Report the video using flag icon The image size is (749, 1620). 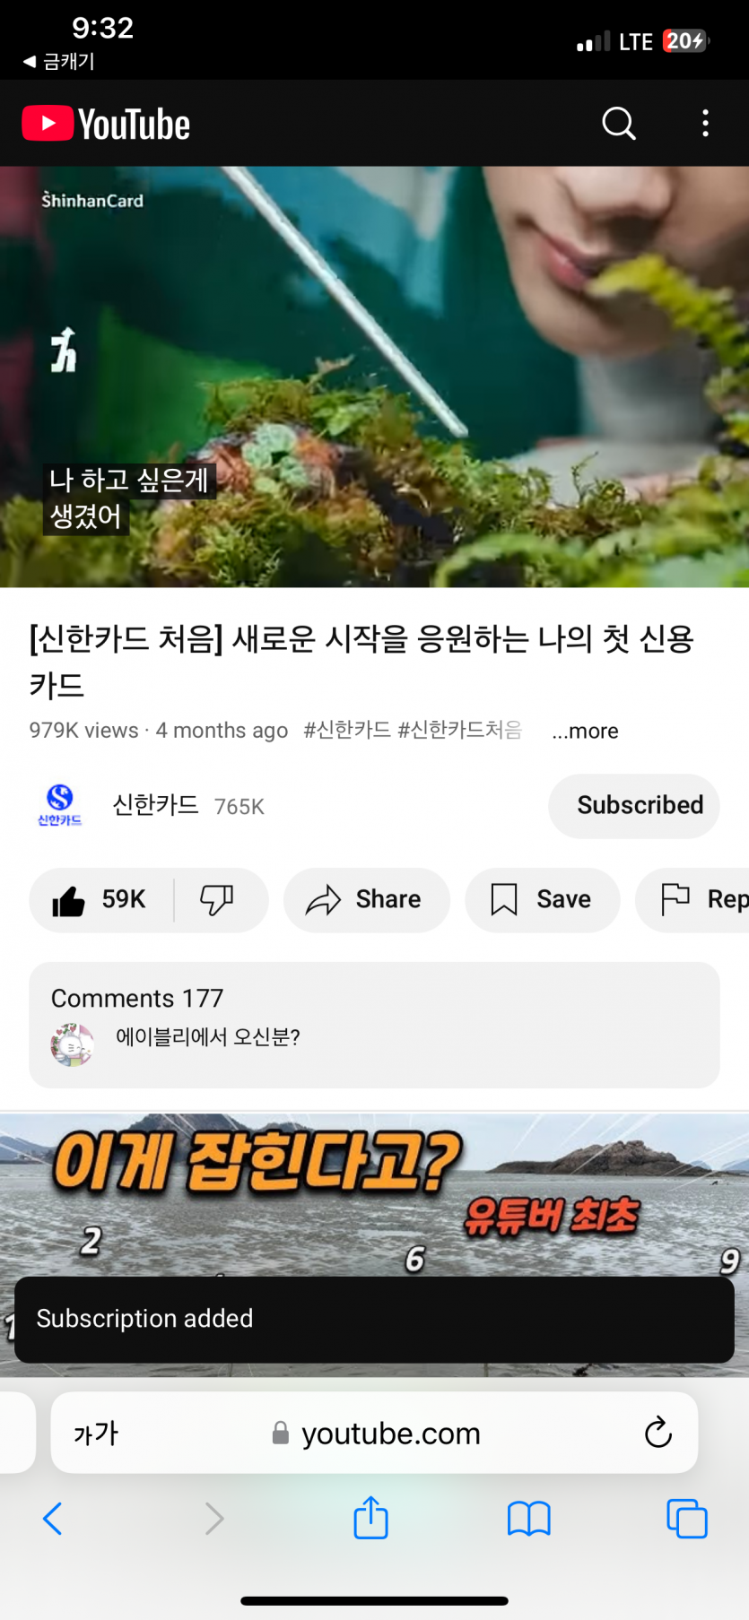pyautogui.click(x=692, y=899)
